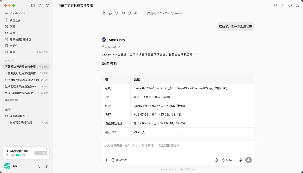Click the compass icon beside the bell
This screenshot has height=173, width=303.
click(46, 166)
